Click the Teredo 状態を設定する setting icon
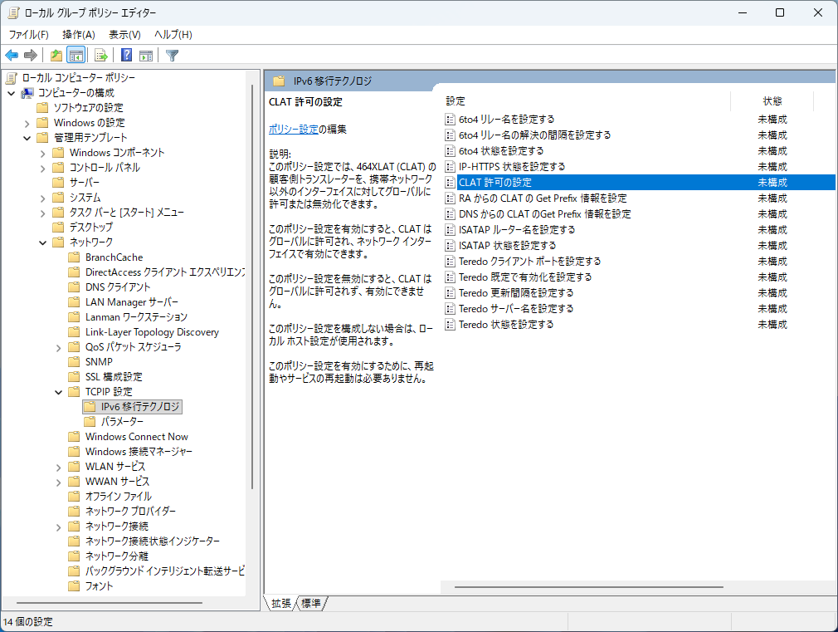The width and height of the screenshot is (838, 632). pos(450,324)
